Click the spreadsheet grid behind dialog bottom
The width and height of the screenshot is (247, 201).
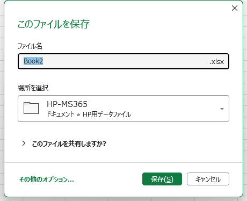pyautogui.click(x=123, y=199)
